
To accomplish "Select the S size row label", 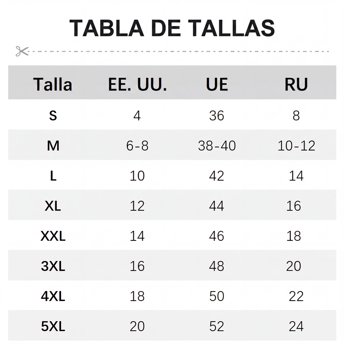I will tap(53, 115).
